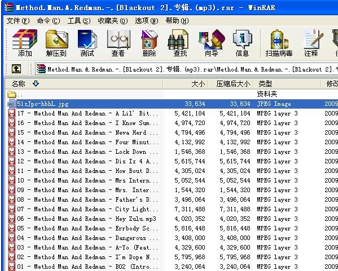Viewport: 338px width, 271px height.
Task: Select track 12 Dis Iz 4 A
Action: (172, 161)
